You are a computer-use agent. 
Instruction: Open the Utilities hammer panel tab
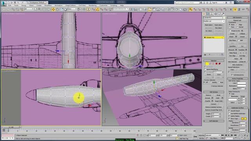click(x=223, y=14)
